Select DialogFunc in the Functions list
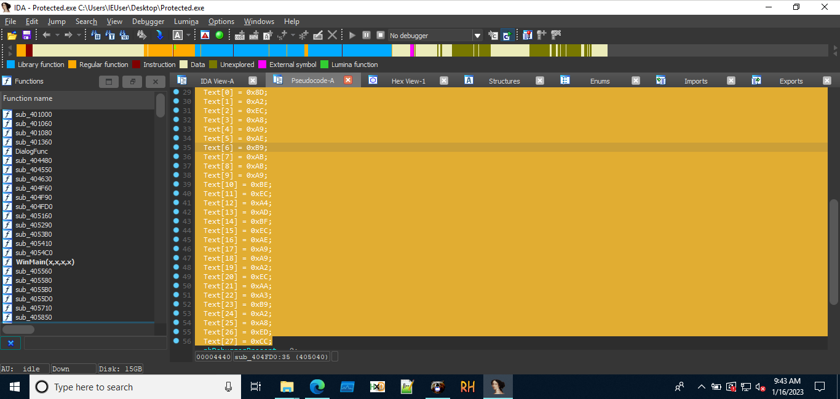 (x=31, y=151)
